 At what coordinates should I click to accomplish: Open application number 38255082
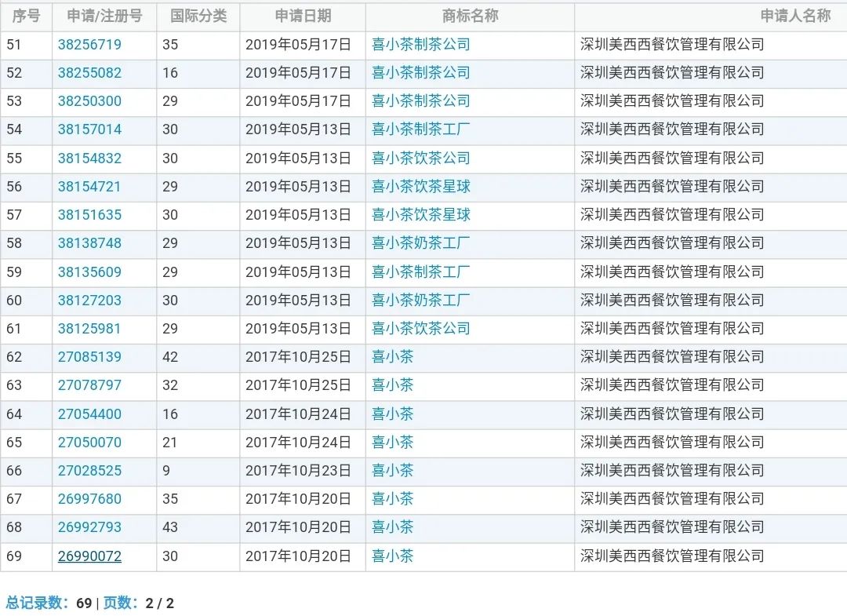pos(89,73)
